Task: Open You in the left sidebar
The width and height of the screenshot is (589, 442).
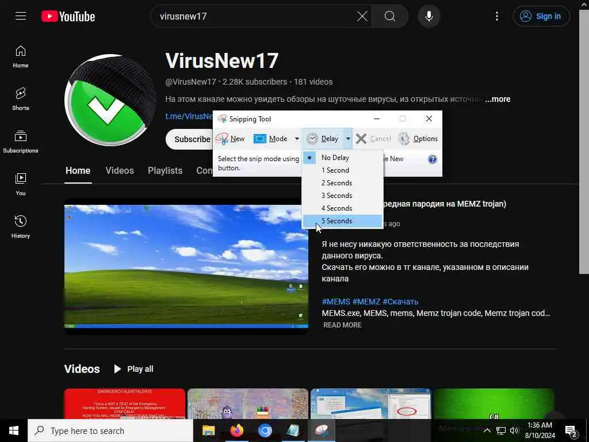Action: coord(21,185)
